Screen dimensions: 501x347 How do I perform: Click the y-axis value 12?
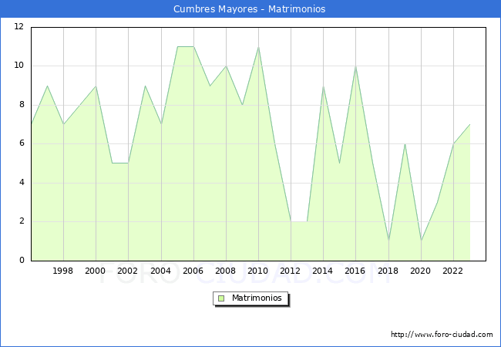(x=18, y=26)
